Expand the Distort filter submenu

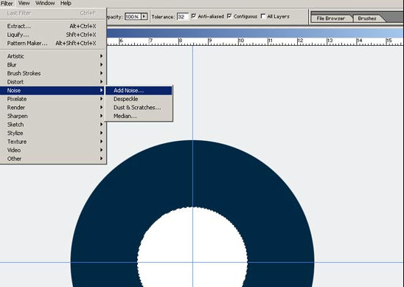coord(53,82)
